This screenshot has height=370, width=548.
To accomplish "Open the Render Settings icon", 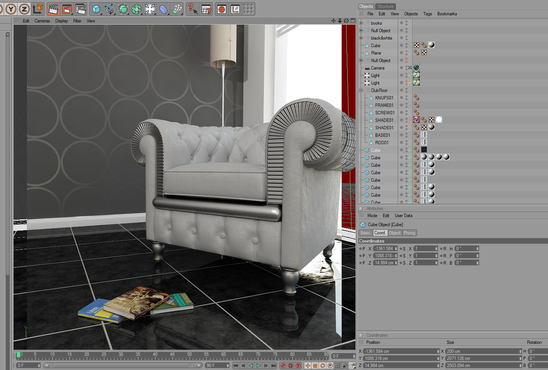I will [80, 9].
